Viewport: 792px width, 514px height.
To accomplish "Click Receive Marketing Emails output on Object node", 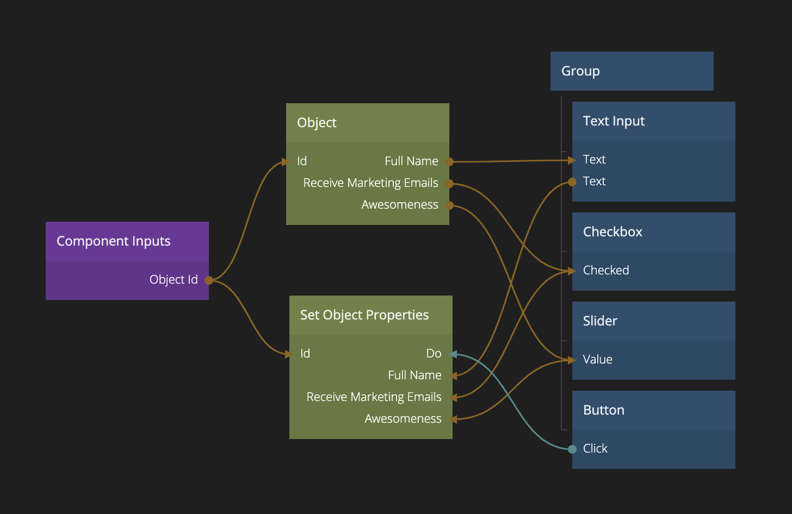I will tap(449, 184).
